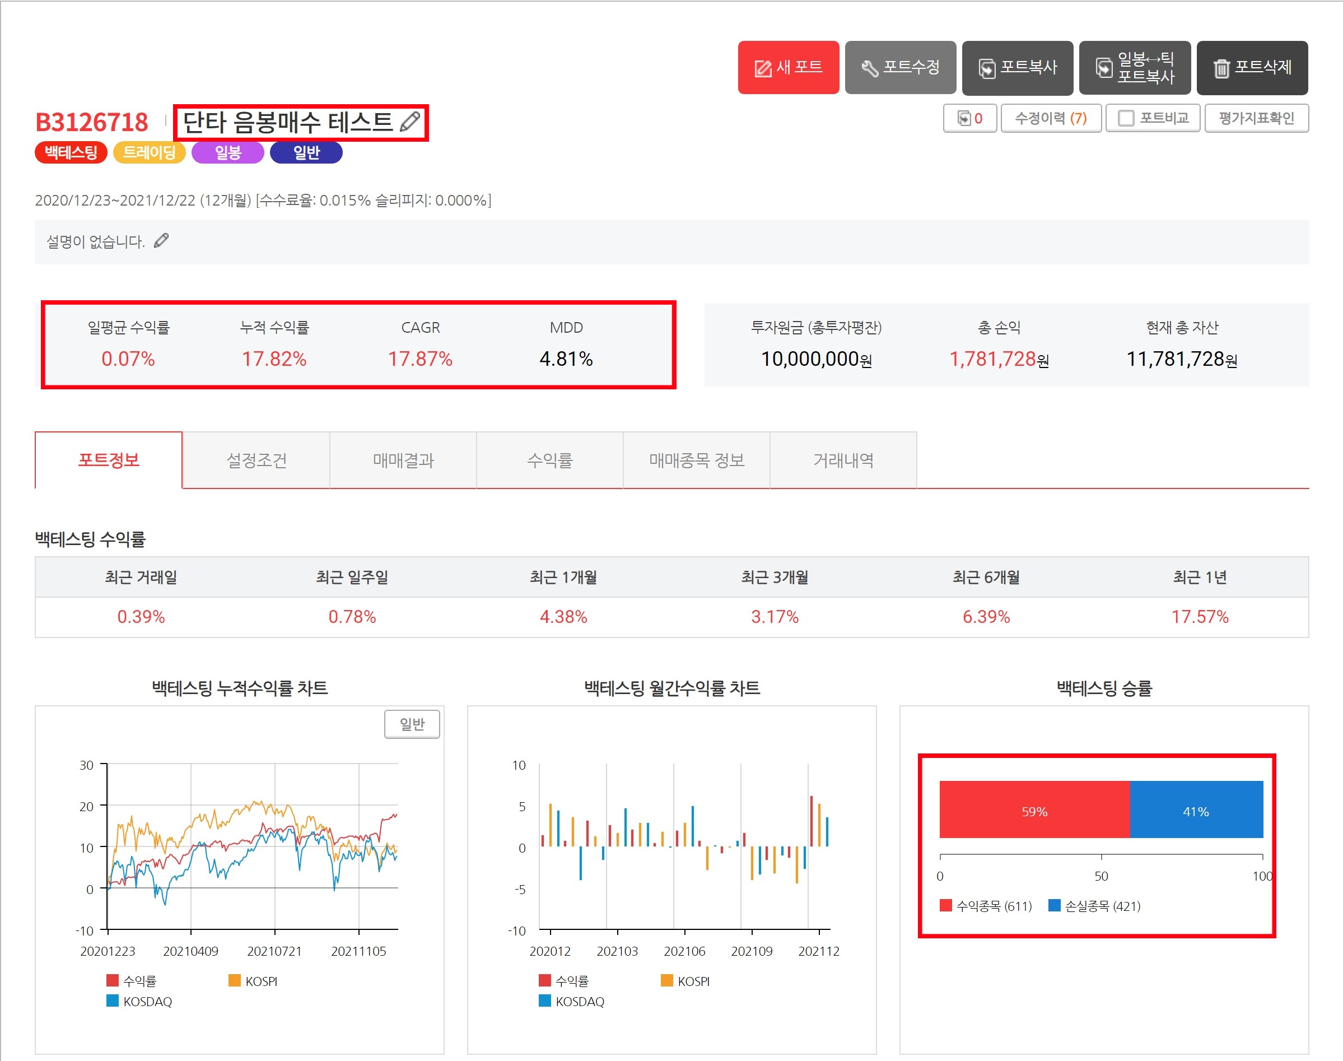
Task: Click total profit value 1,781,728원
Action: pyautogui.click(x=999, y=359)
